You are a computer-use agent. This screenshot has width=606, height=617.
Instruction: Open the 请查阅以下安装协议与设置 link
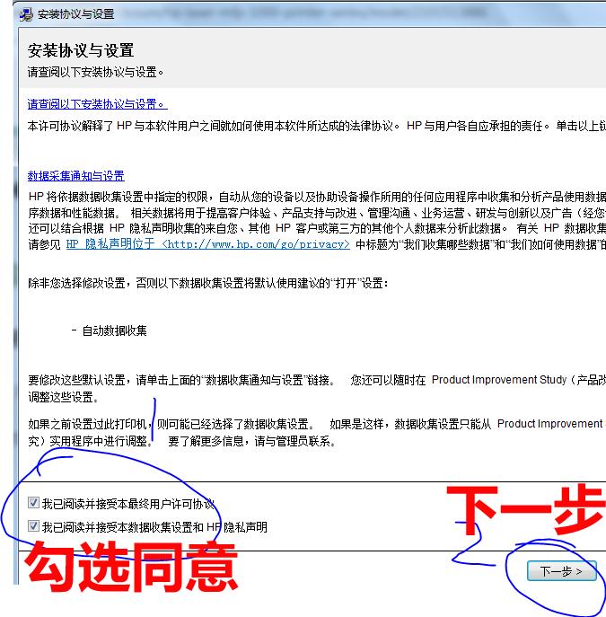click(97, 104)
